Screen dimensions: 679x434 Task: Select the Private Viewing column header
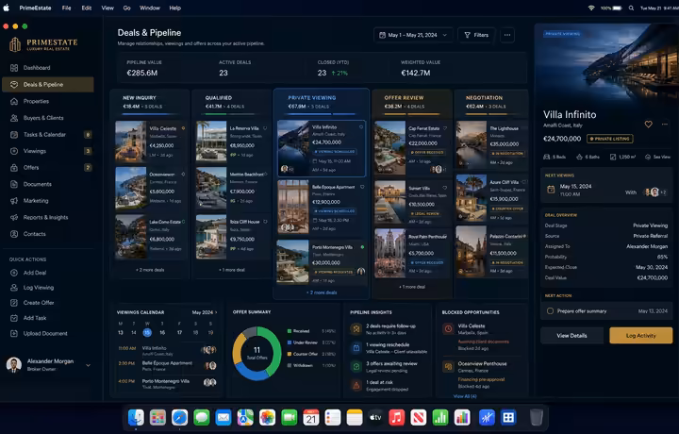coord(312,98)
